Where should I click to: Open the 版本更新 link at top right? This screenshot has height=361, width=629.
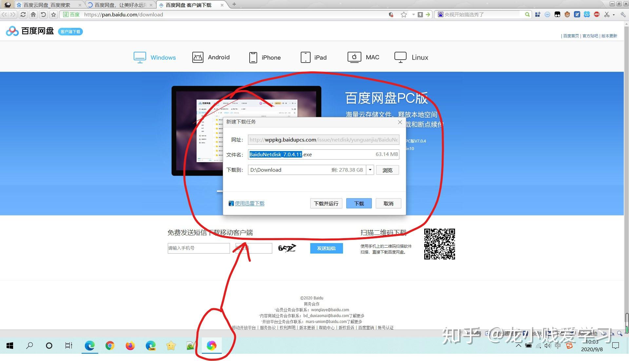[609, 36]
